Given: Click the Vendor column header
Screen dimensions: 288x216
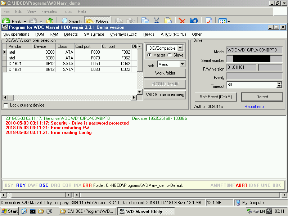Looking at the screenshot, I should [x=19, y=46].
